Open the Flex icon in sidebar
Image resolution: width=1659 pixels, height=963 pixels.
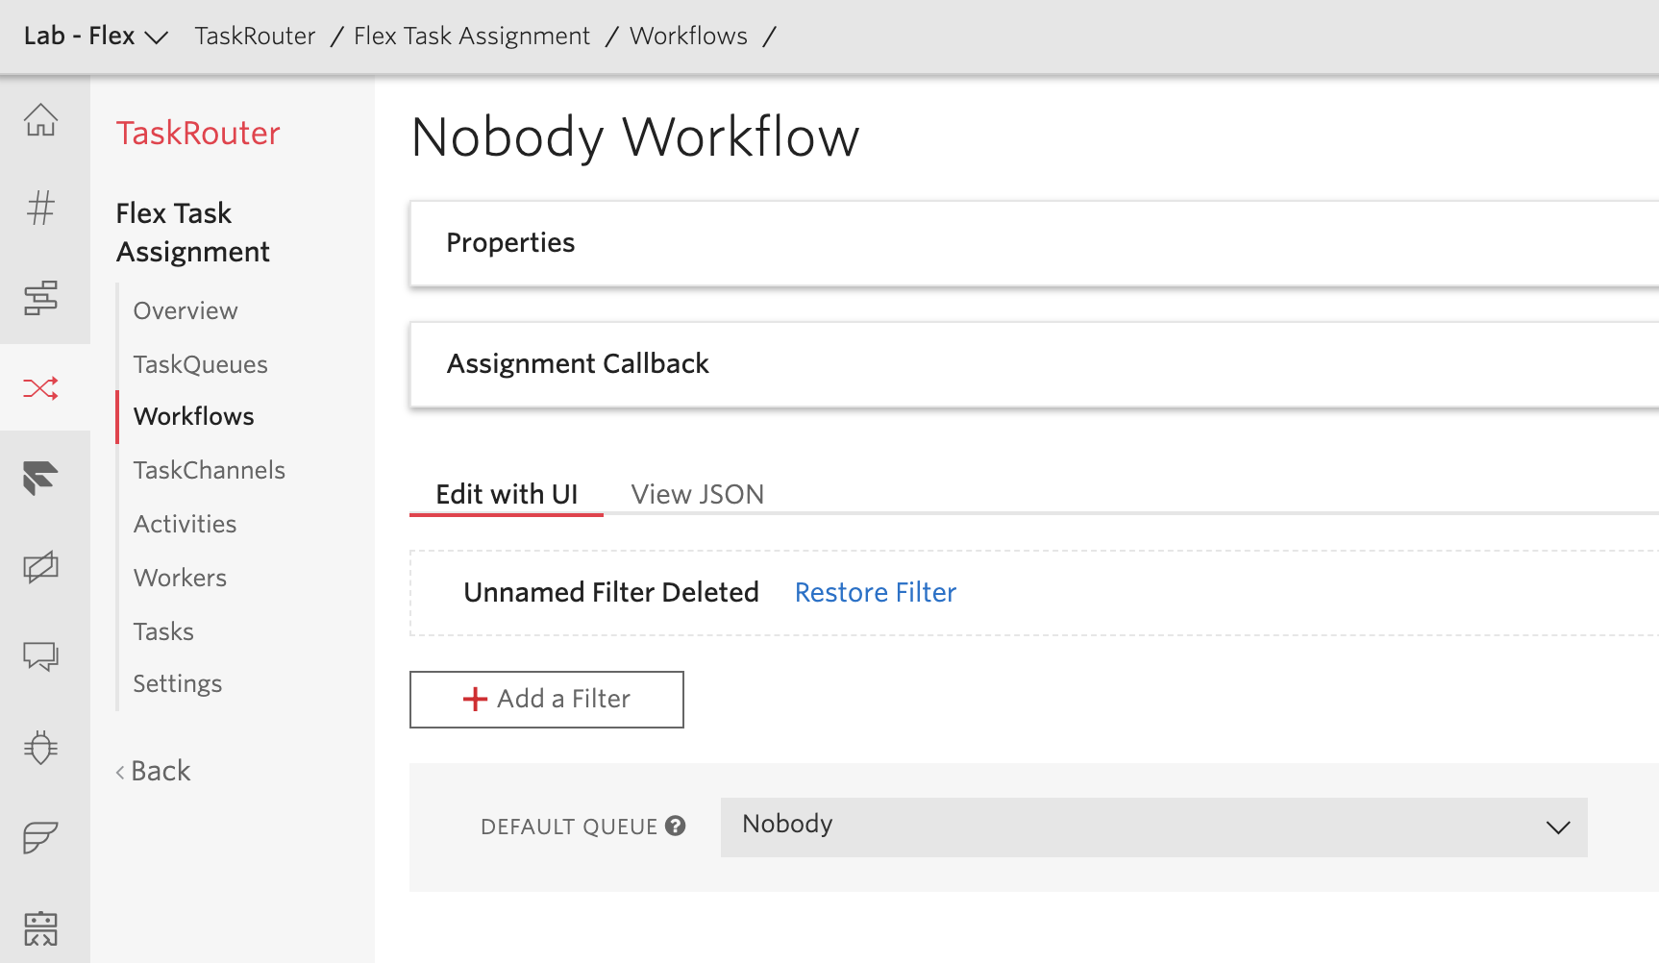tap(40, 478)
